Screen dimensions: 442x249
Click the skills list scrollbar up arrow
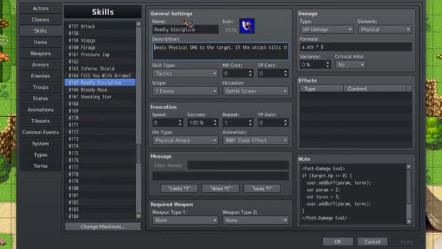[138, 24]
